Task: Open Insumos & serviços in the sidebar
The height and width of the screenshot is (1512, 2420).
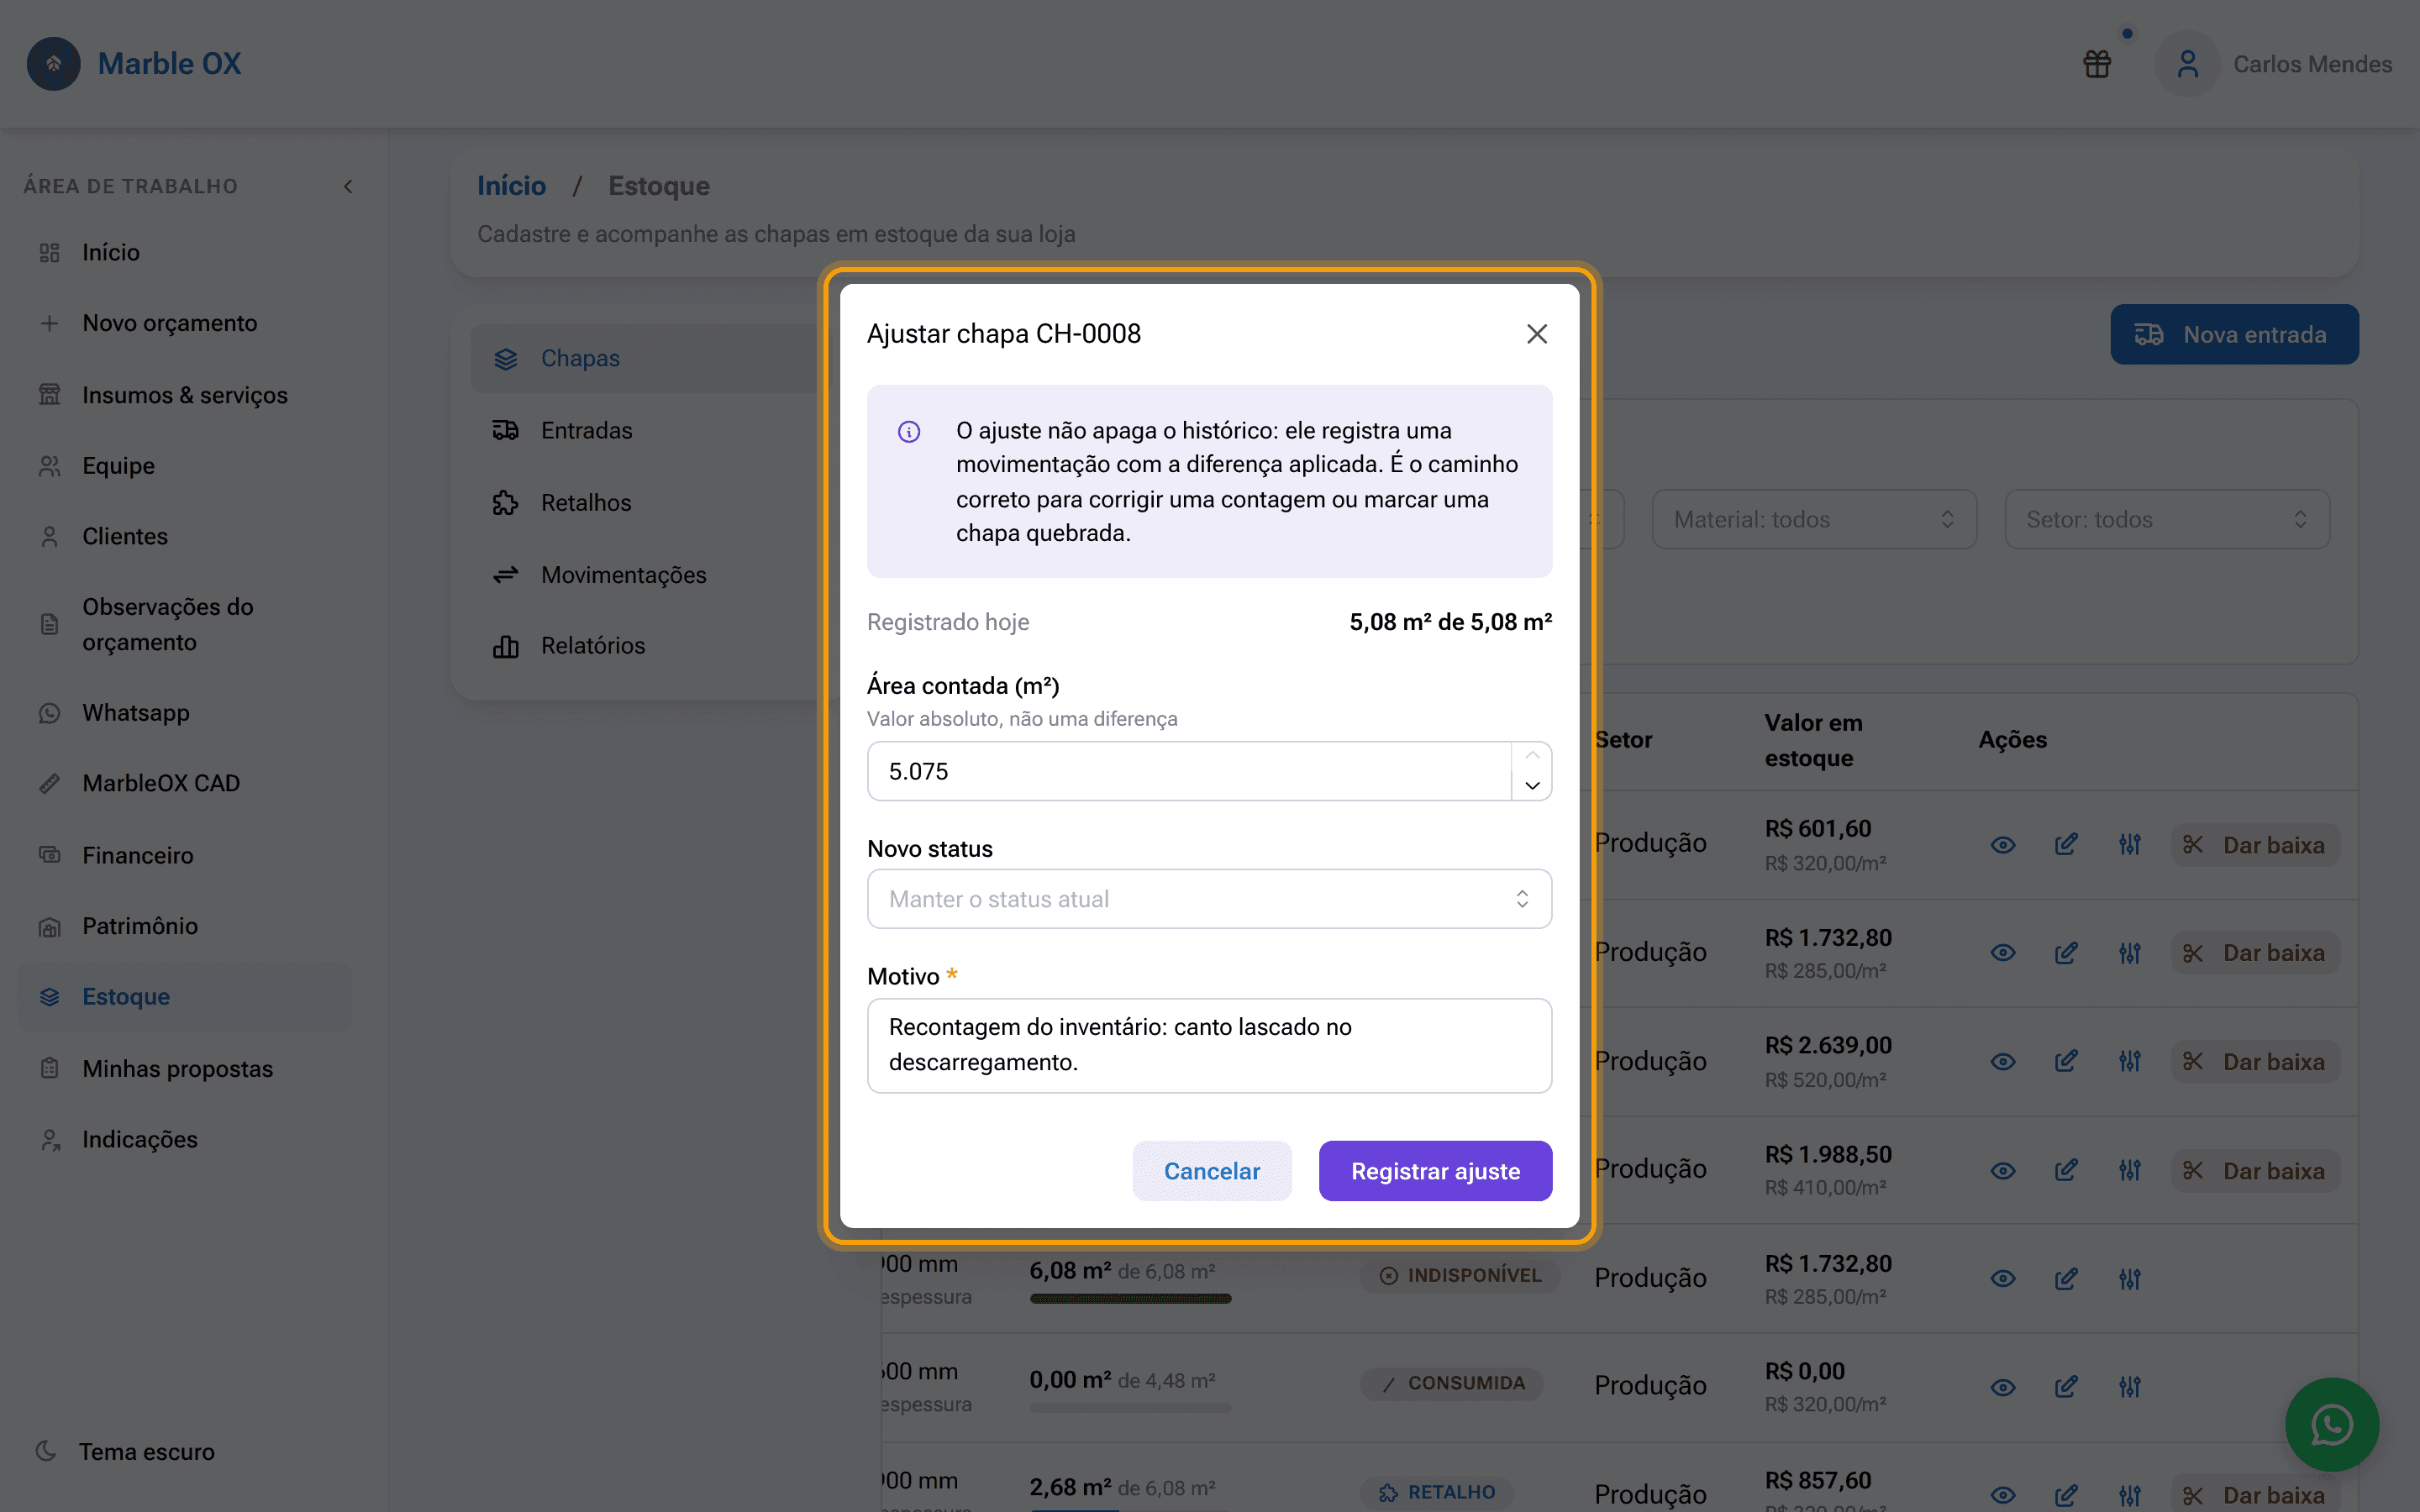Action: (x=185, y=395)
